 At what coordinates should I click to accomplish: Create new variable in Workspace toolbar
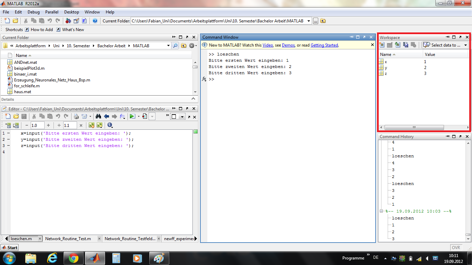point(382,45)
